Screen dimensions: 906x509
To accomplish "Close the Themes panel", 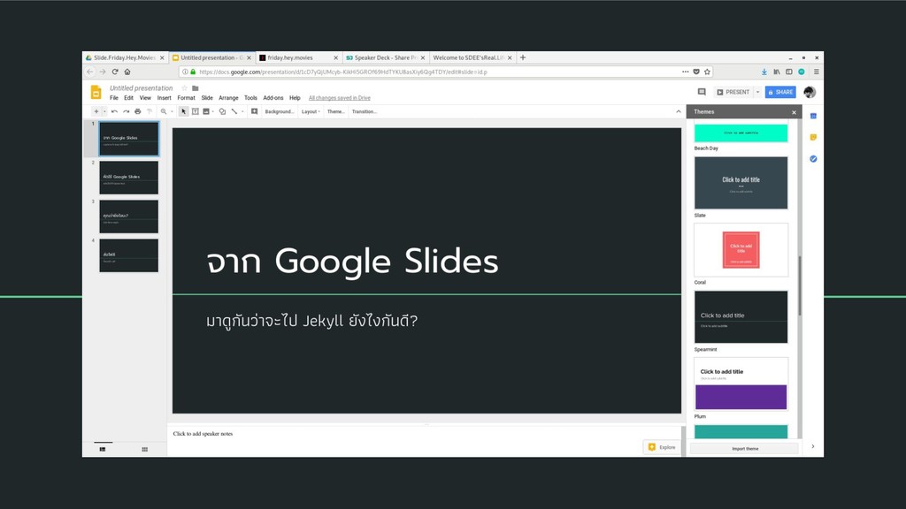I will (x=794, y=112).
